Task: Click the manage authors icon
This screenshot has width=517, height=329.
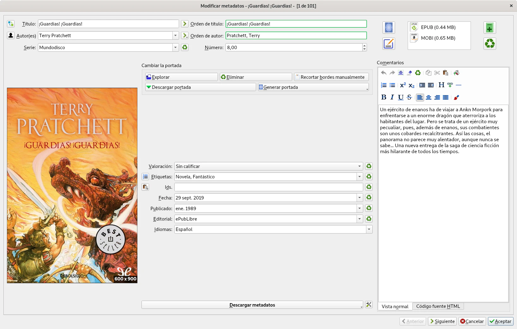Action: tap(11, 35)
